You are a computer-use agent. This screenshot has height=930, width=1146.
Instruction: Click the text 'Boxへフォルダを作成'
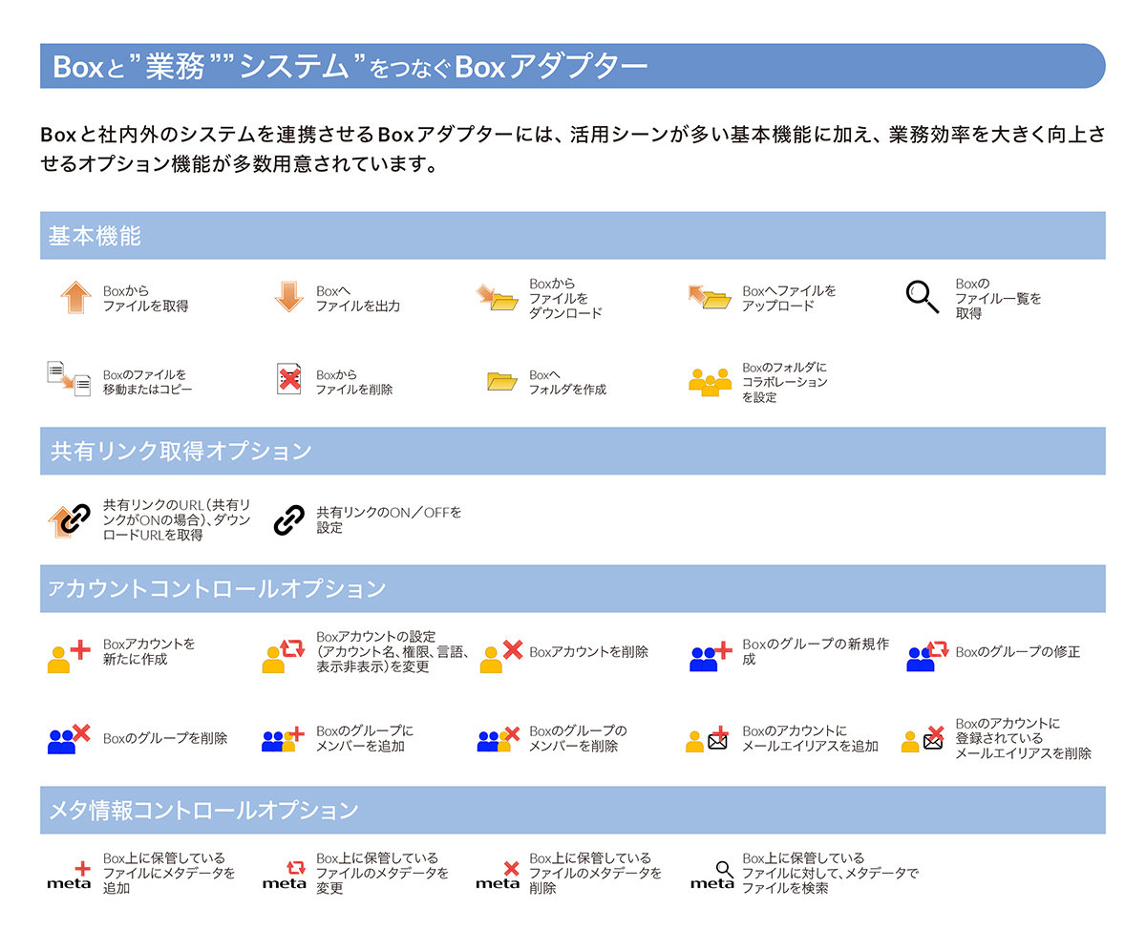[567, 382]
